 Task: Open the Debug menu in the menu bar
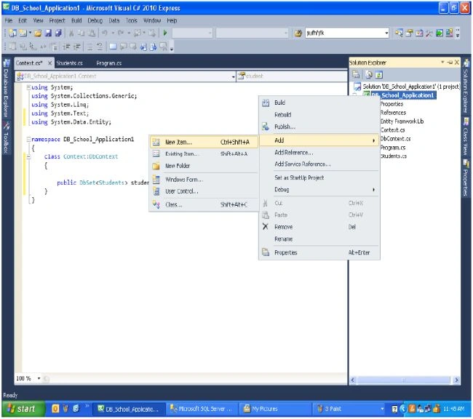(95, 20)
